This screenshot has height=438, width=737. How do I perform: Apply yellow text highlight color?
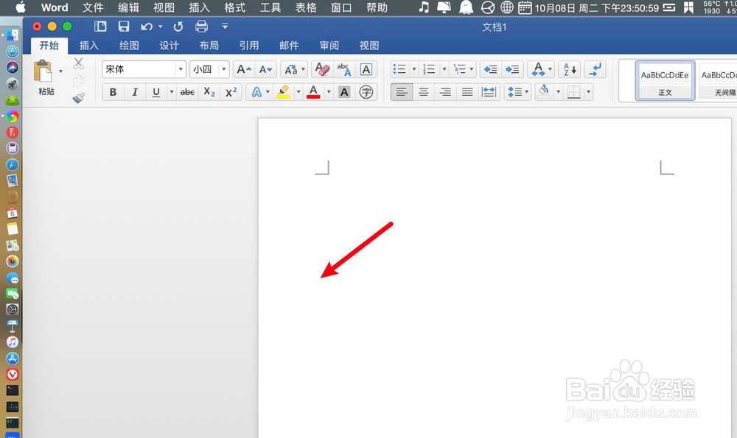pos(283,92)
